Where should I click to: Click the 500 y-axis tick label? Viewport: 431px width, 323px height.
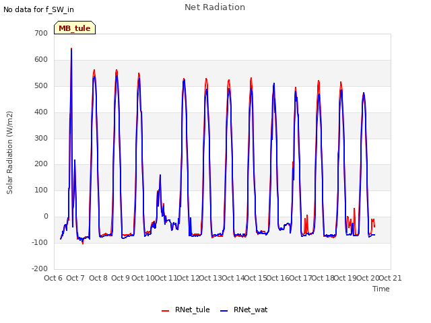(x=41, y=85)
